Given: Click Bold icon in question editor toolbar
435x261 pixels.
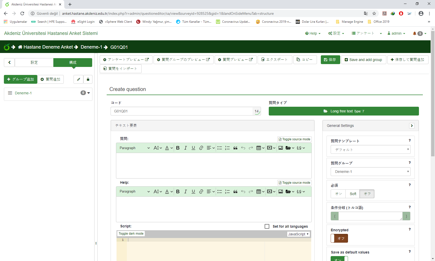Looking at the screenshot, I should point(178,148).
